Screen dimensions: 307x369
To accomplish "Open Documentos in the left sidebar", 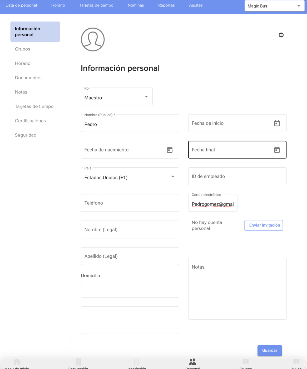I will (x=28, y=78).
